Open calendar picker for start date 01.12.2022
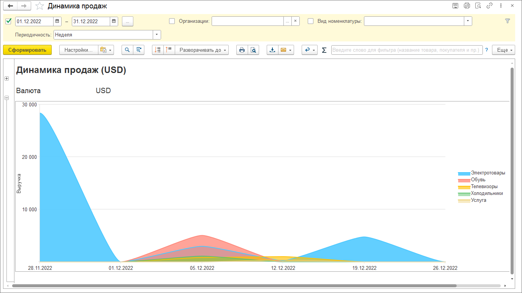Screen dimensions: 522x293 pos(57,21)
